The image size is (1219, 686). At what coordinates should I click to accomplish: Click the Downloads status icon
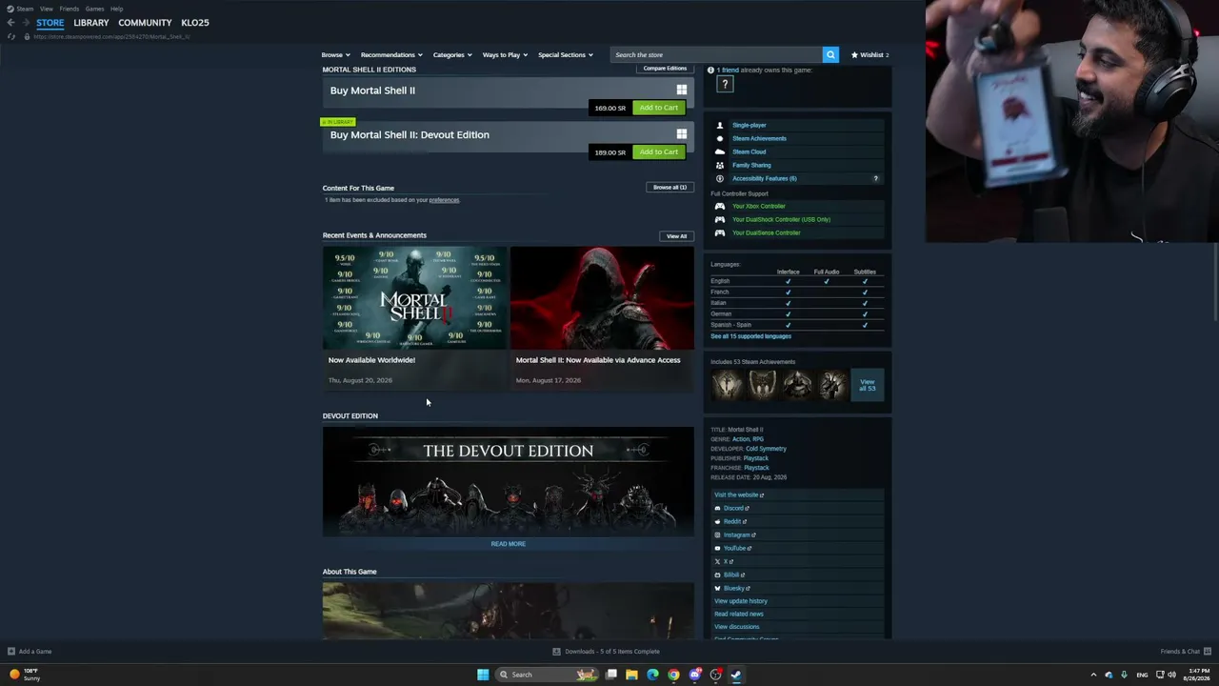click(x=556, y=652)
